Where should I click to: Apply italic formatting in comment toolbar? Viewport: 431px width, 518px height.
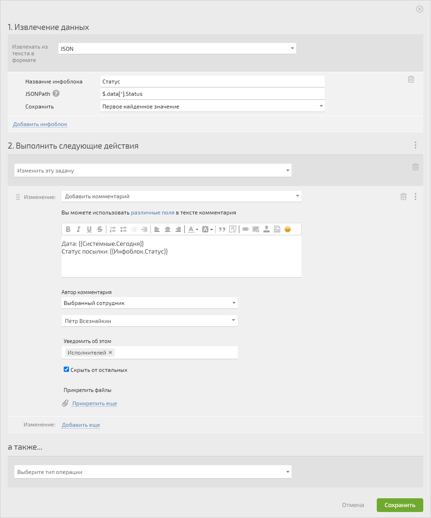pos(79,229)
